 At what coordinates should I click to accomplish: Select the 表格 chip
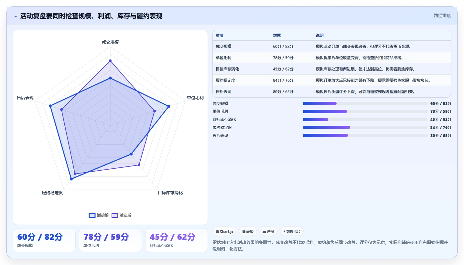coord(248,231)
